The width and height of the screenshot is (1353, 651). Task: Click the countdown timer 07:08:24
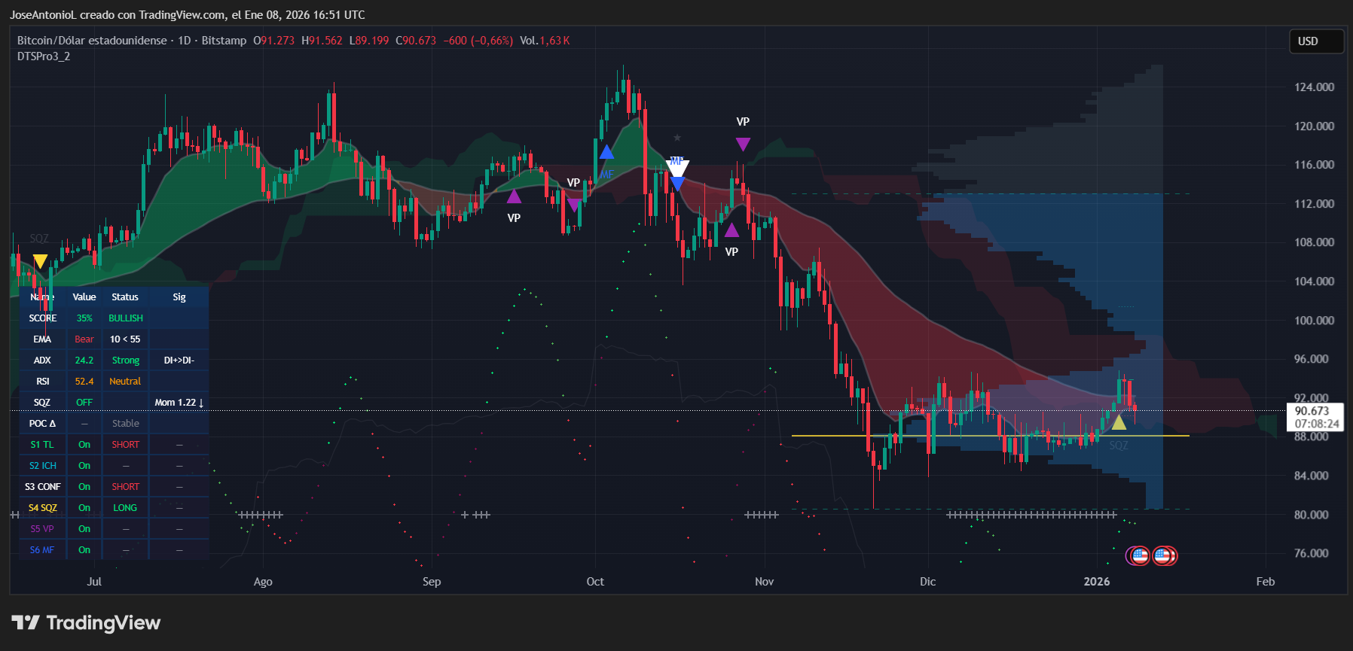(1317, 424)
